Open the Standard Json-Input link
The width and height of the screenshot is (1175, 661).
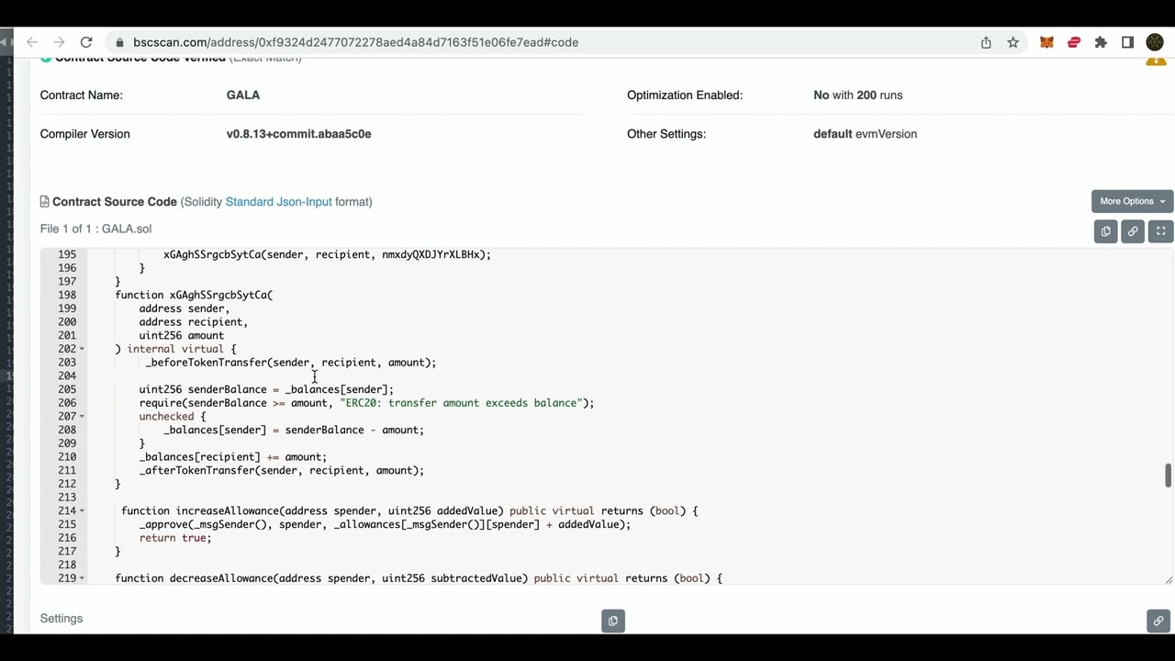(x=278, y=202)
